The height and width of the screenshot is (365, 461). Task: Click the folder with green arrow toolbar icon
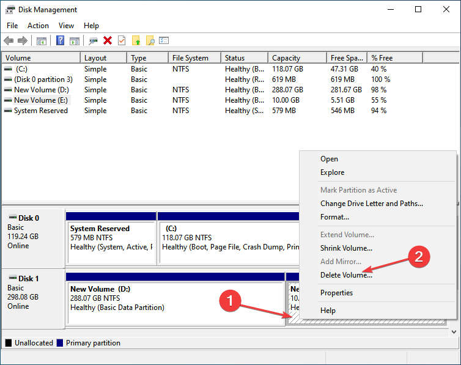tap(136, 40)
